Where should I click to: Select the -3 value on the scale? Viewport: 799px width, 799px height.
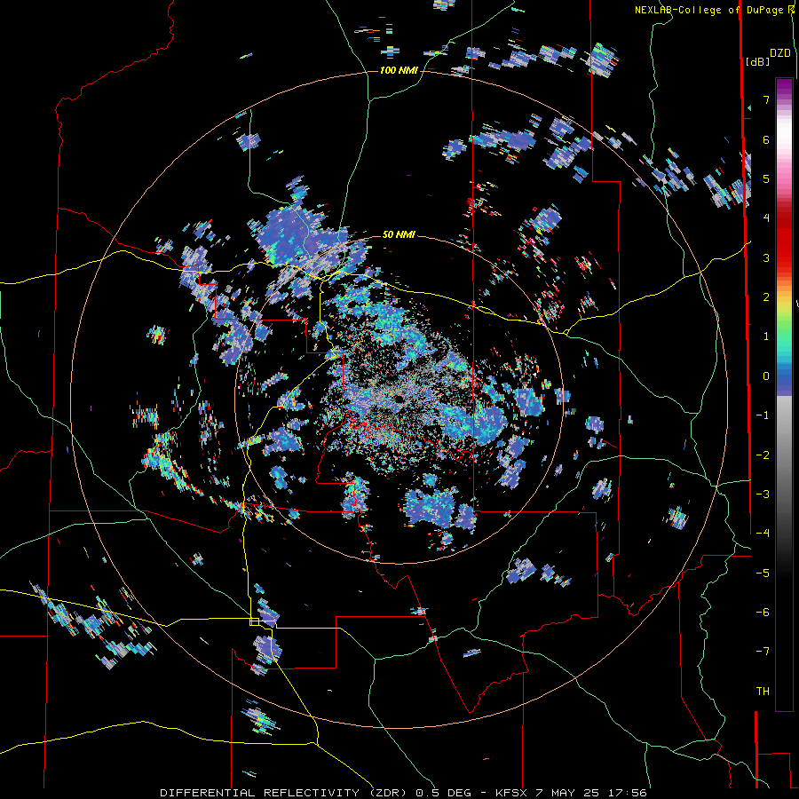(763, 494)
